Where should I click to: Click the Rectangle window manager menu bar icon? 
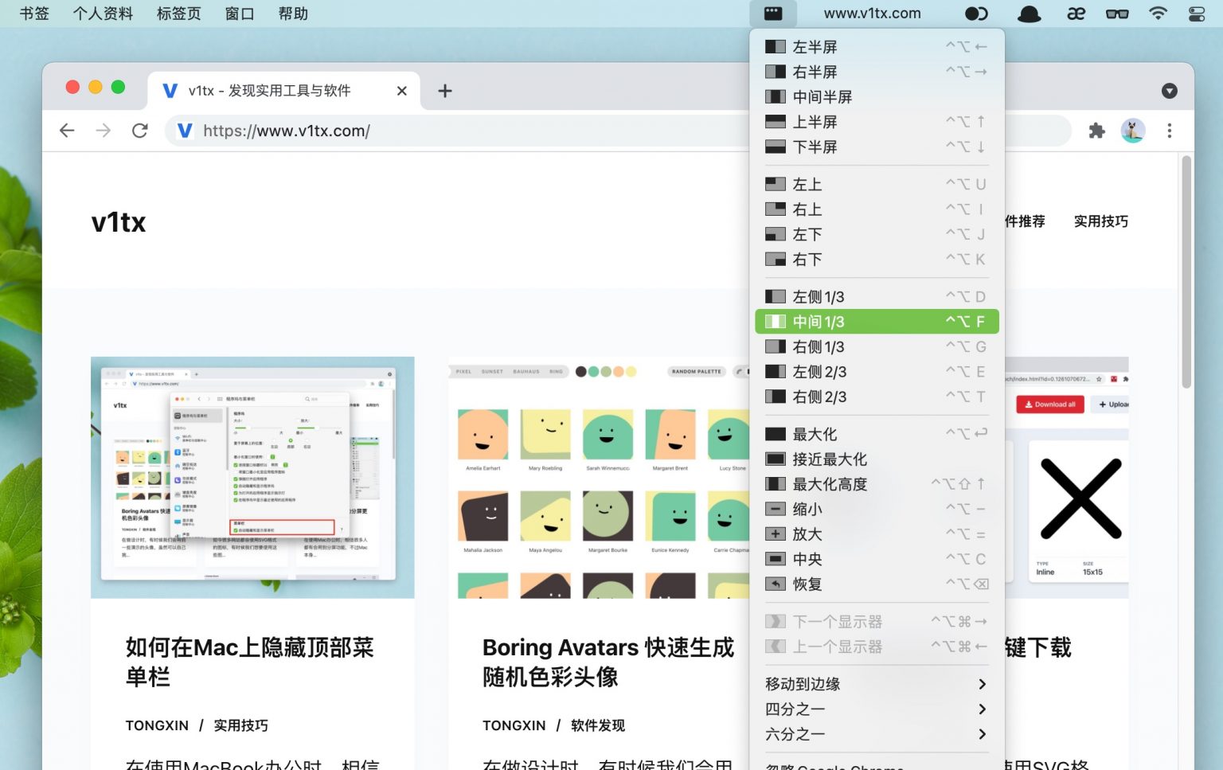coord(772,14)
